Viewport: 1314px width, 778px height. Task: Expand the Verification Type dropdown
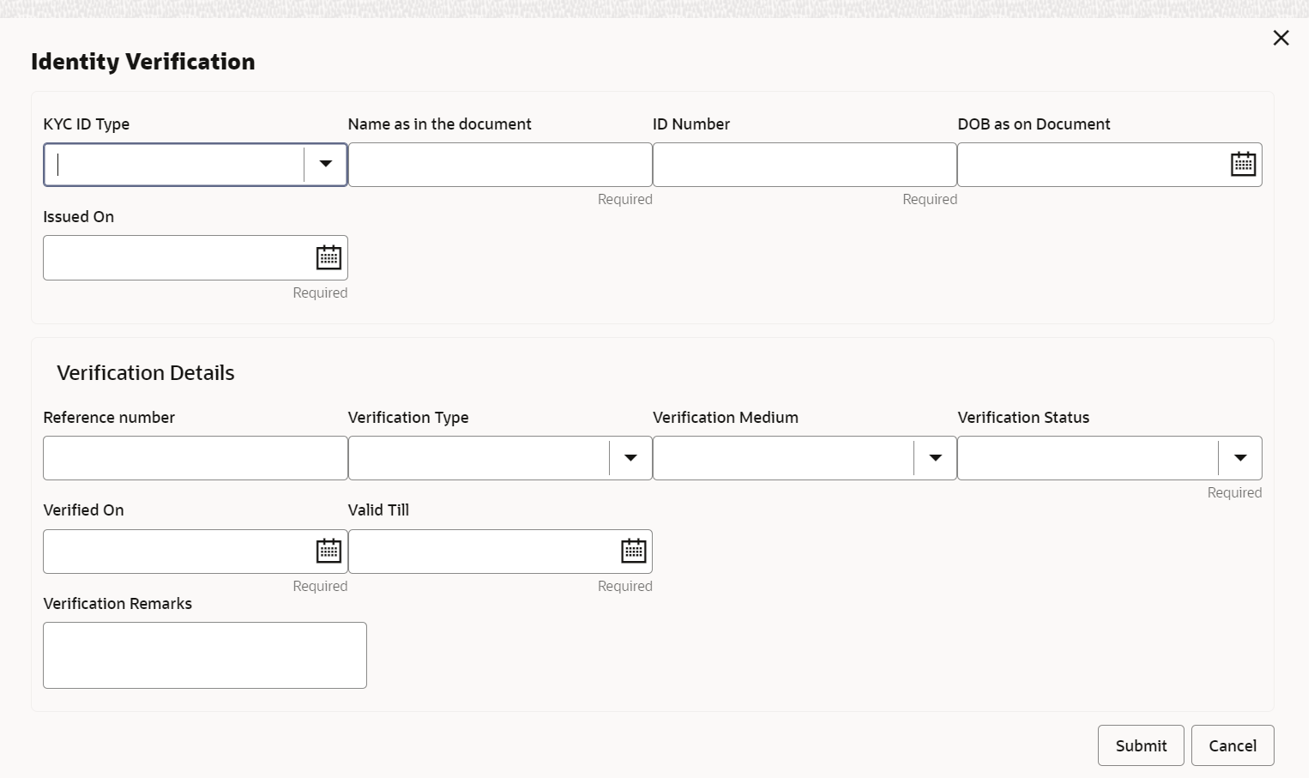click(630, 458)
